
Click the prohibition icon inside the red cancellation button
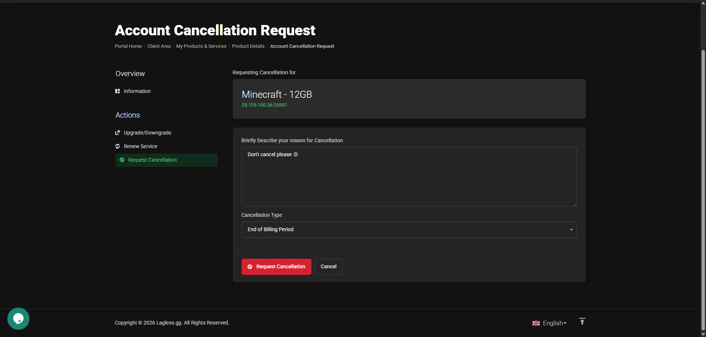coord(250,266)
